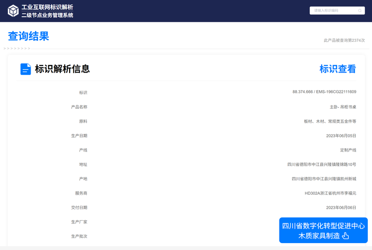The height and width of the screenshot is (250, 372).
Task: Focus the 请输入标识编码 search field
Action: point(337,10)
